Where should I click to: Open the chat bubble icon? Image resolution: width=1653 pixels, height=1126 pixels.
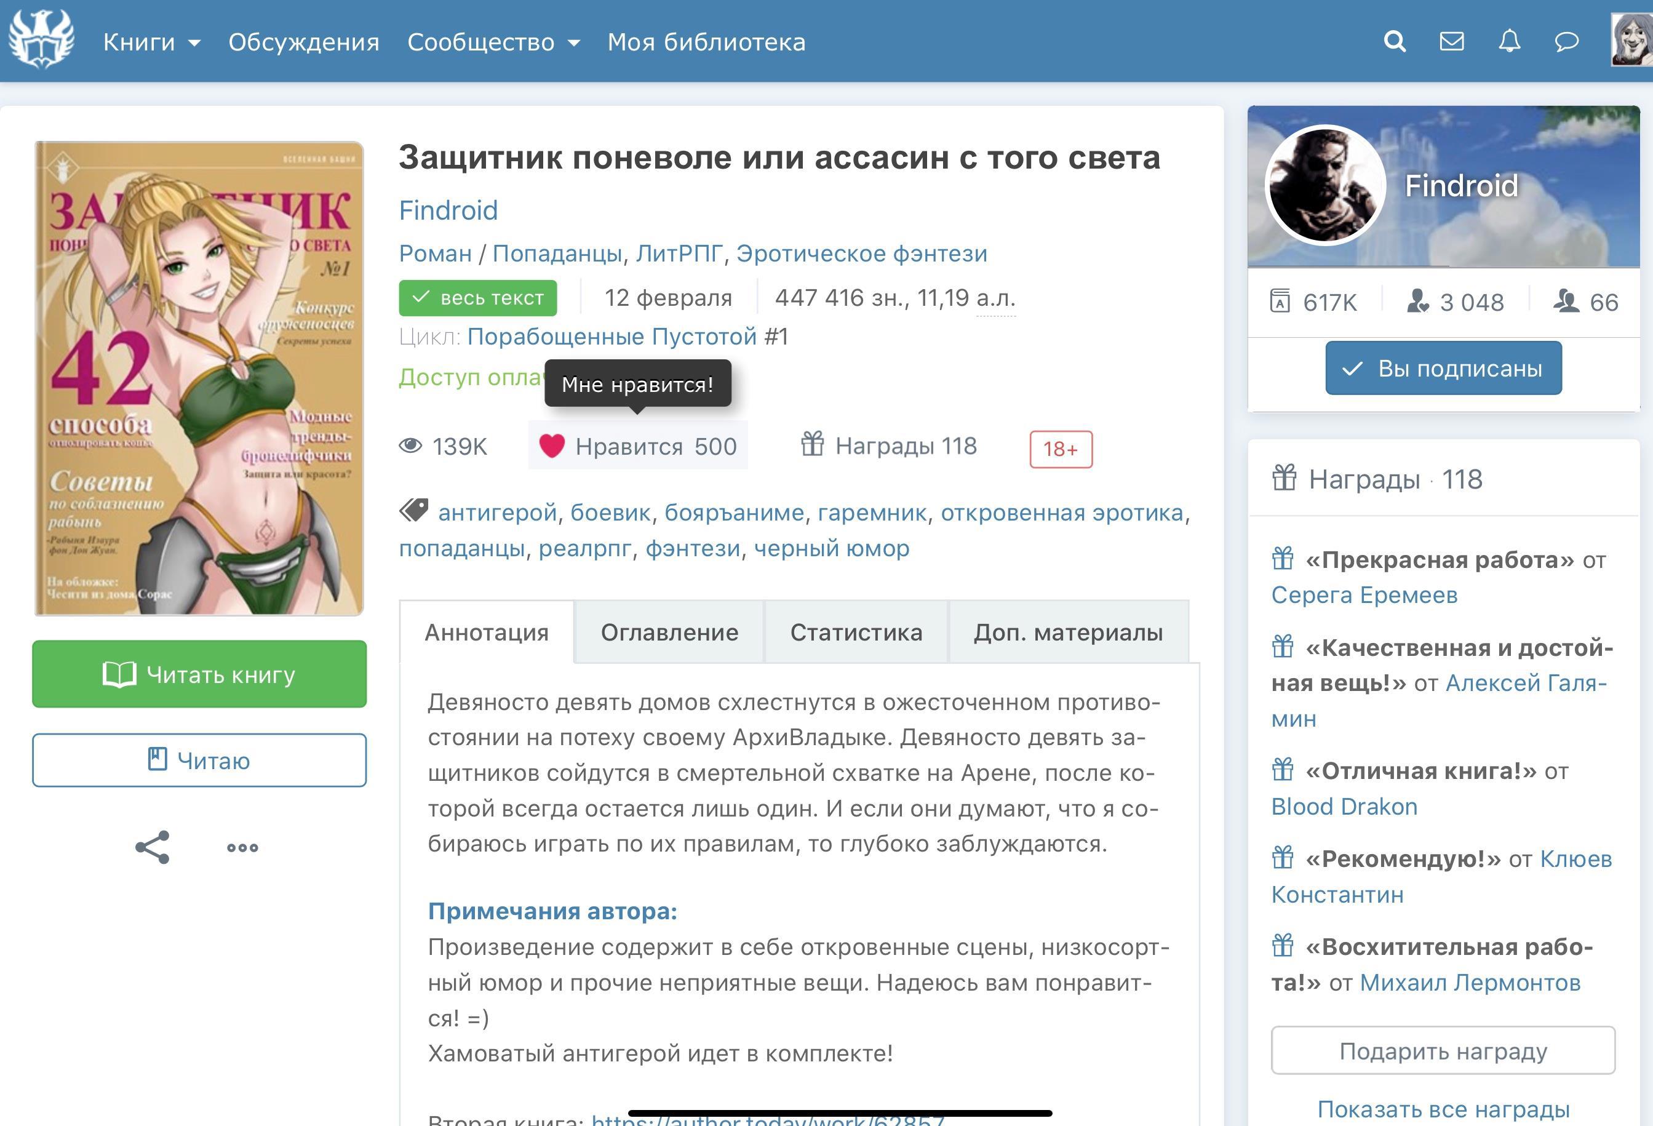click(x=1566, y=41)
